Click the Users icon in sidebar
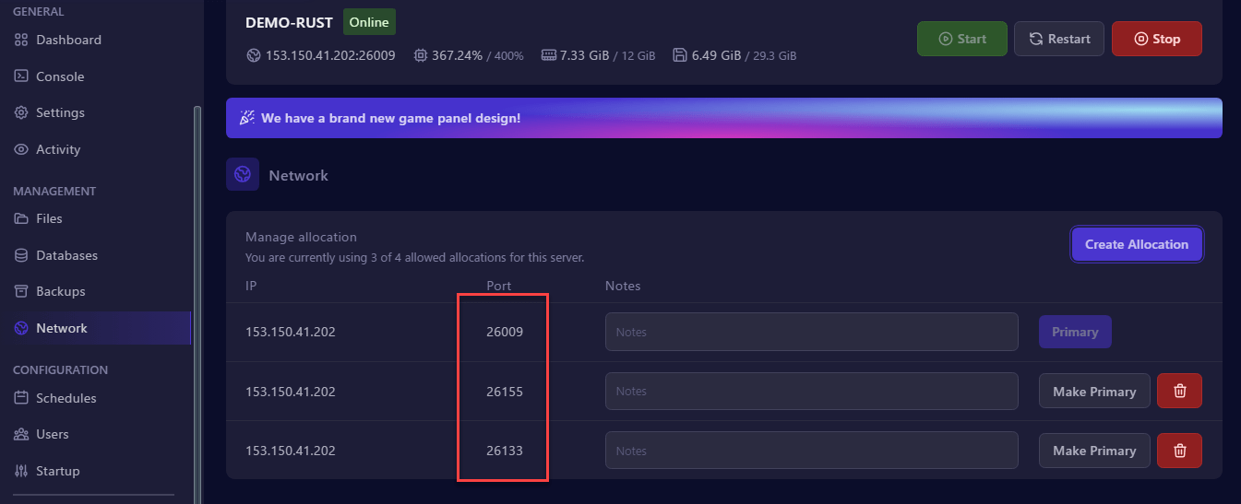The height and width of the screenshot is (504, 1241). click(20, 434)
